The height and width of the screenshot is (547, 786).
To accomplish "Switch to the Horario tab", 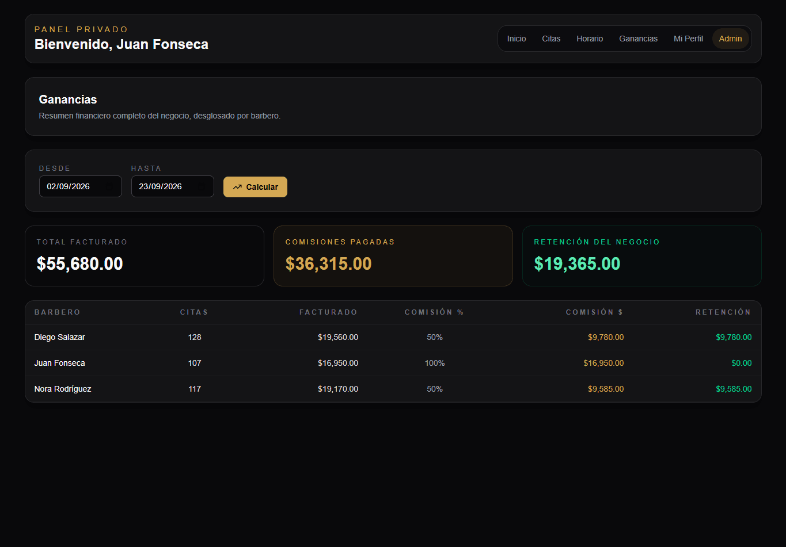I will (x=590, y=39).
